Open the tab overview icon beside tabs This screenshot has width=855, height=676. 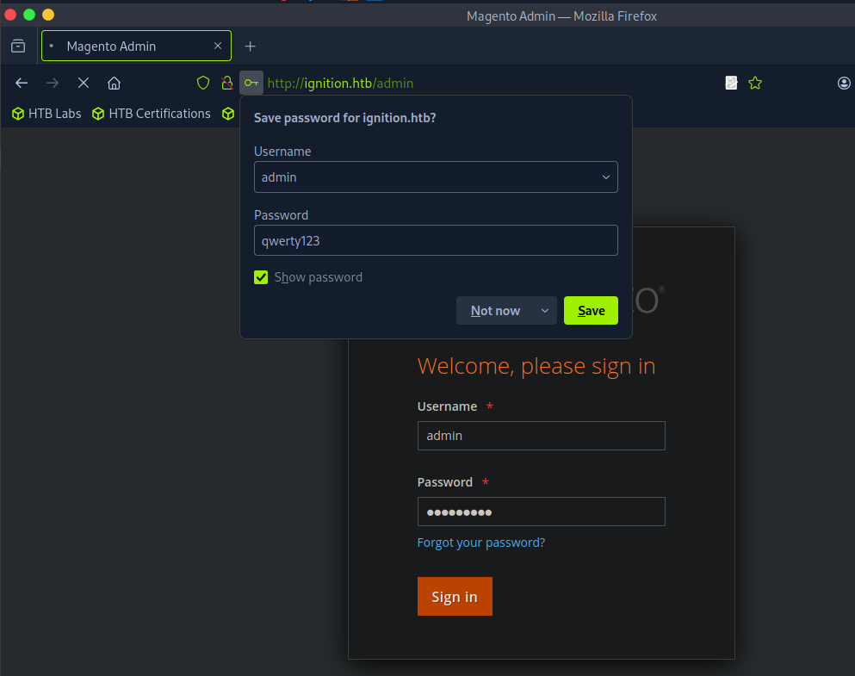[x=18, y=46]
